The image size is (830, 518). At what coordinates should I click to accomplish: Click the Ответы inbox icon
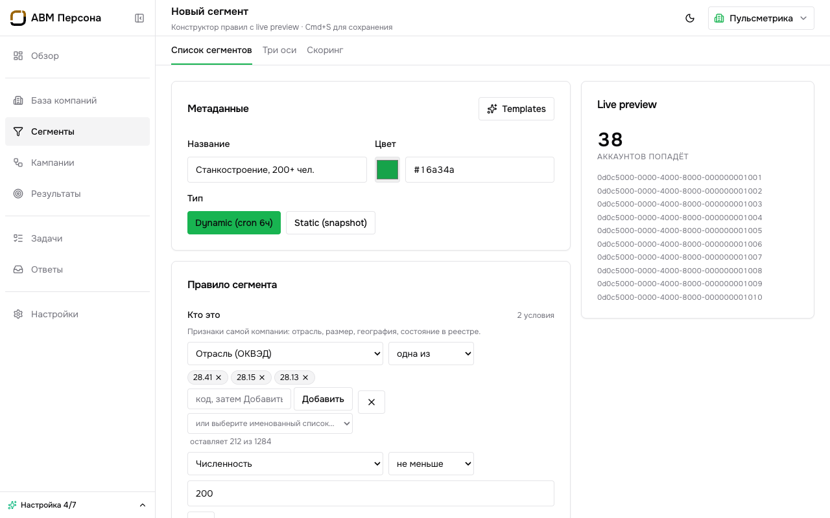[18, 269]
